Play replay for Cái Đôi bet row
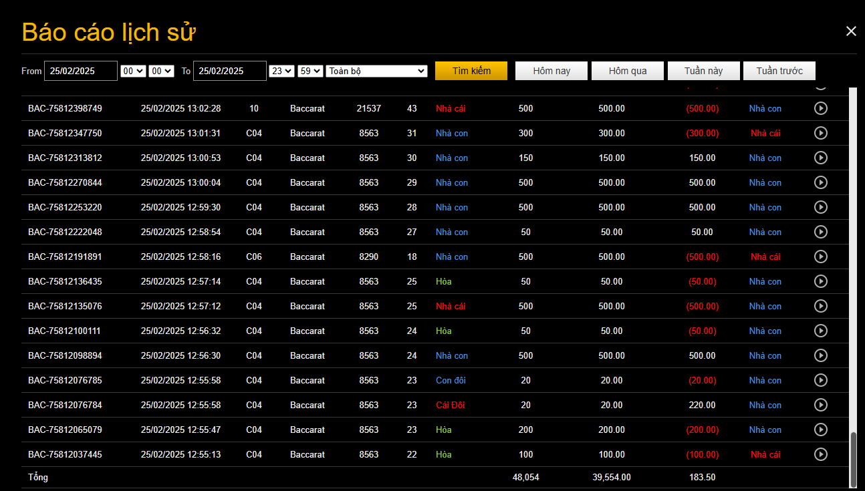Screen dimensions: 865x491 tap(820, 405)
